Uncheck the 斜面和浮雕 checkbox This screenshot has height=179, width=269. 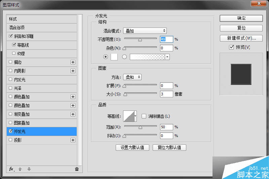[x=11, y=36]
